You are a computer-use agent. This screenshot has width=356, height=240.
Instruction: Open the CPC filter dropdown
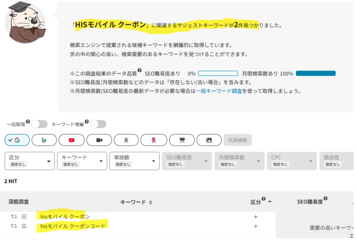point(292,161)
